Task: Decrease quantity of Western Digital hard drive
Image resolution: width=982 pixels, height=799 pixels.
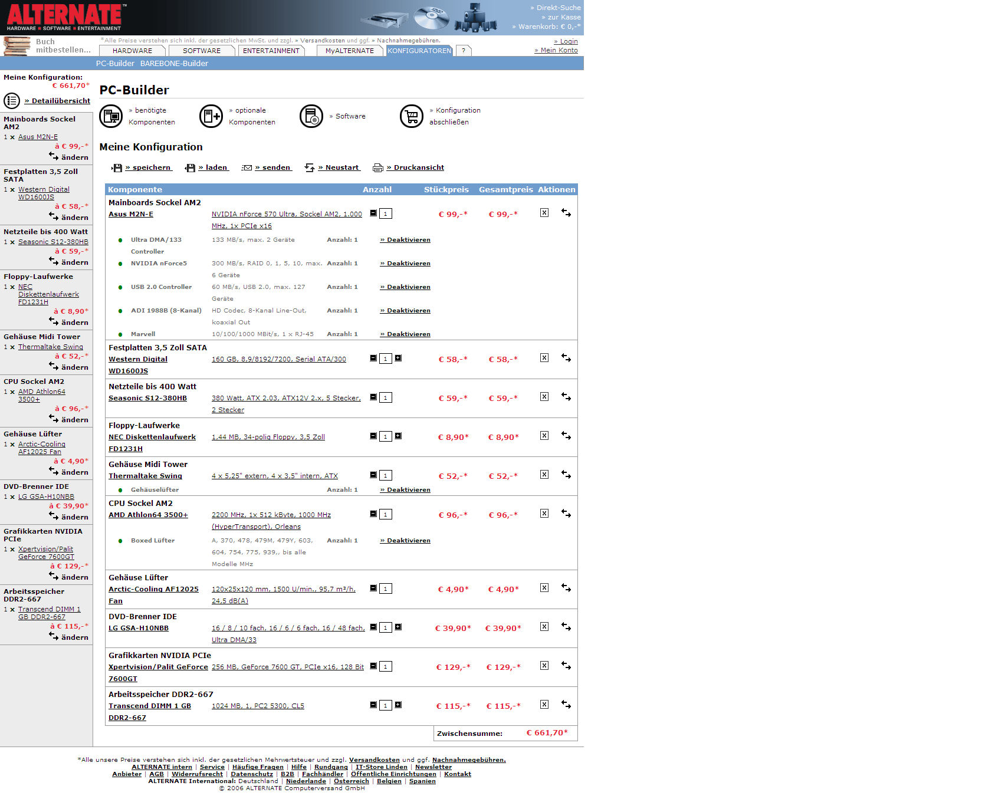Action: click(x=373, y=358)
